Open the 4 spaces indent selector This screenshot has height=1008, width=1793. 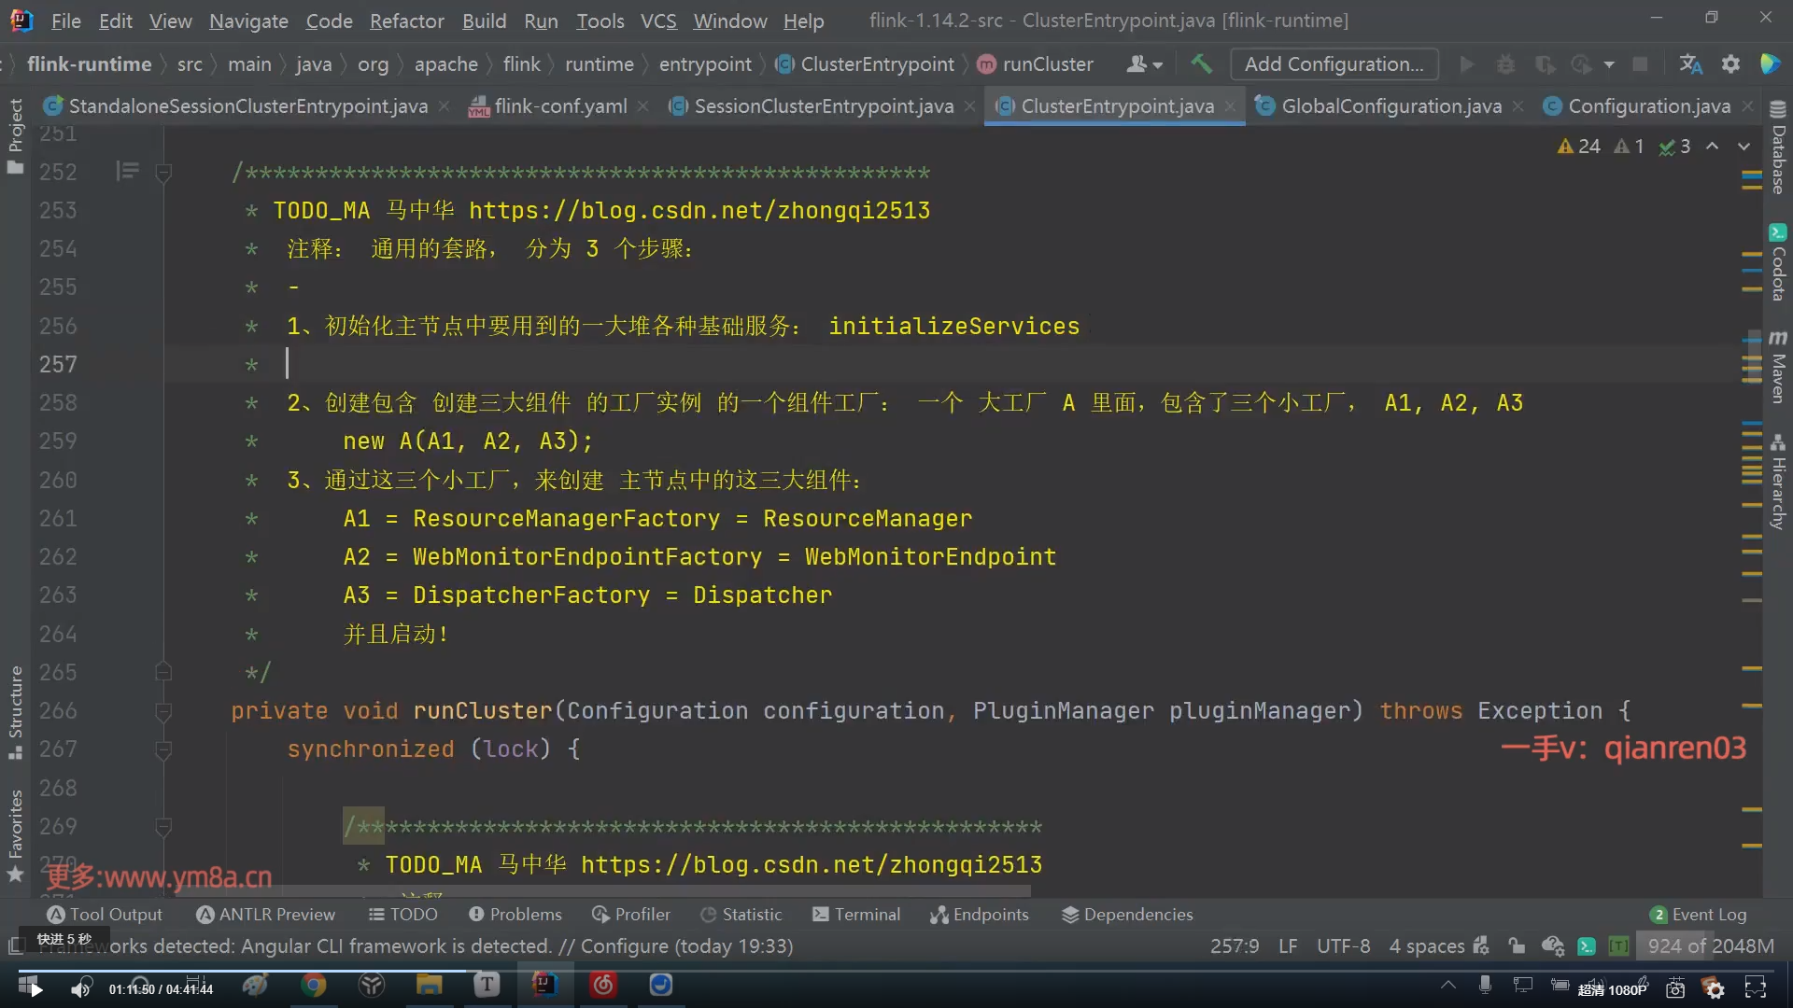click(x=1426, y=945)
